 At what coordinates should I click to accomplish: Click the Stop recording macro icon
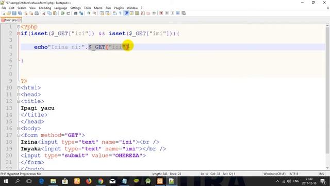[167, 13]
